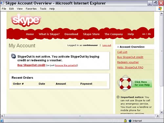Viewport: 164px width, 123px height.
Task: Switch language to German (de)
Action: 149,34
